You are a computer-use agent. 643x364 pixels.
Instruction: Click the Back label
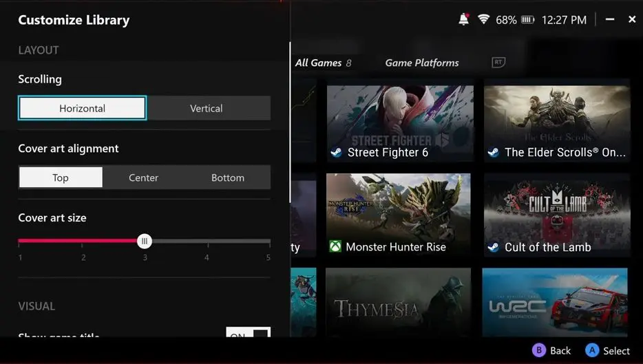pyautogui.click(x=560, y=351)
